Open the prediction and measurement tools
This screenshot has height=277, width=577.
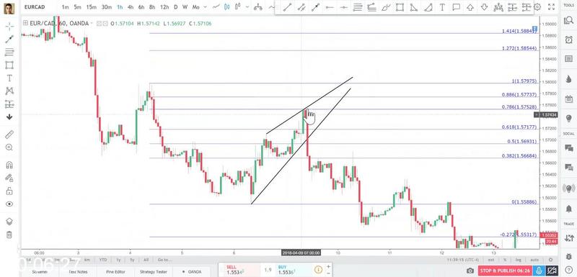9,104
